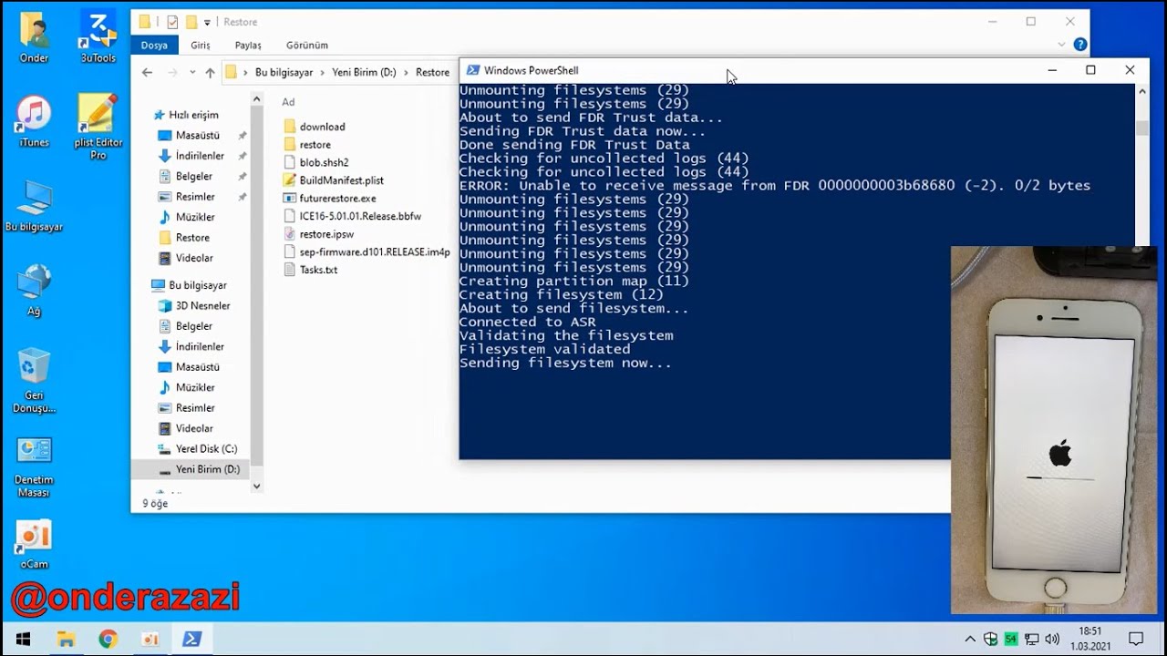
Task: Click the Windows Start button
Action: (22, 639)
